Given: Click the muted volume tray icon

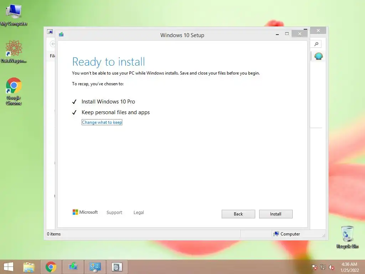Looking at the screenshot, I should coord(331,267).
